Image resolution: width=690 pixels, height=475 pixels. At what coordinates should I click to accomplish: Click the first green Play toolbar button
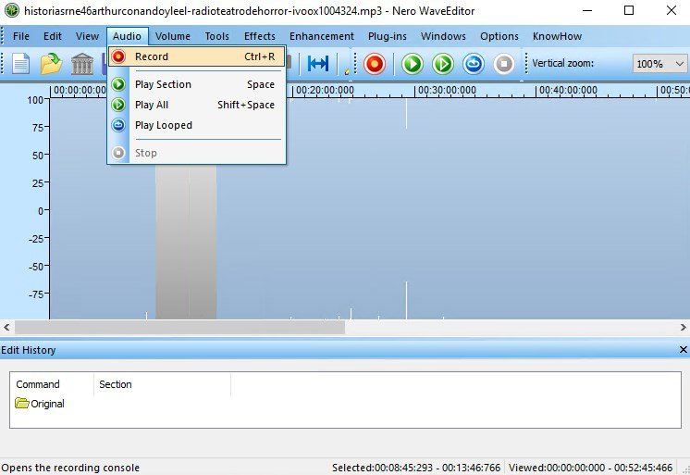pyautogui.click(x=413, y=64)
